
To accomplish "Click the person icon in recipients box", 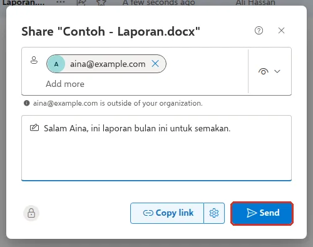I will 34,60.
